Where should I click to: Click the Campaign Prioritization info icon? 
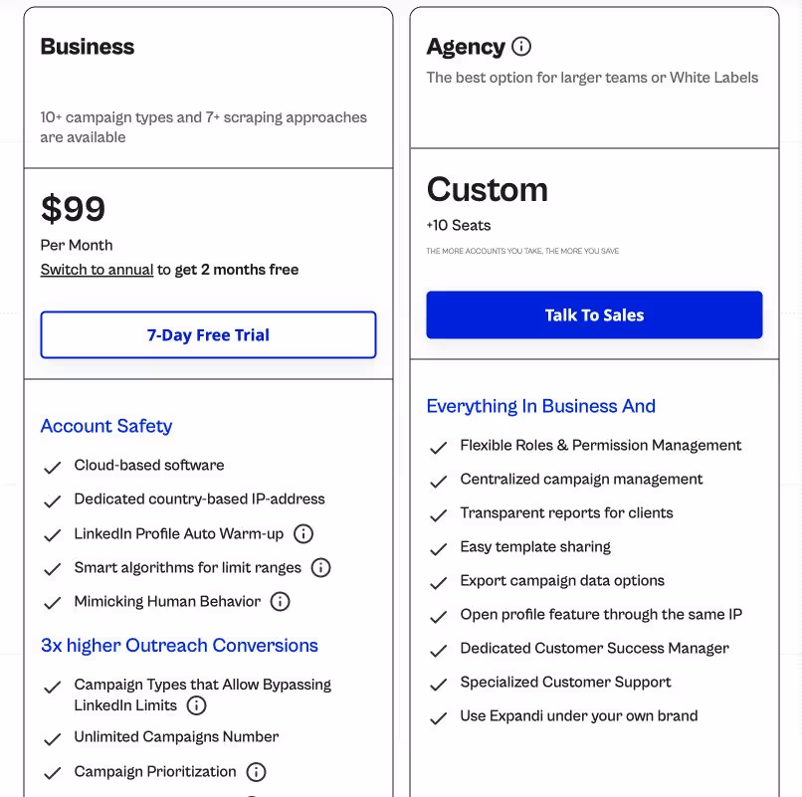click(x=256, y=771)
